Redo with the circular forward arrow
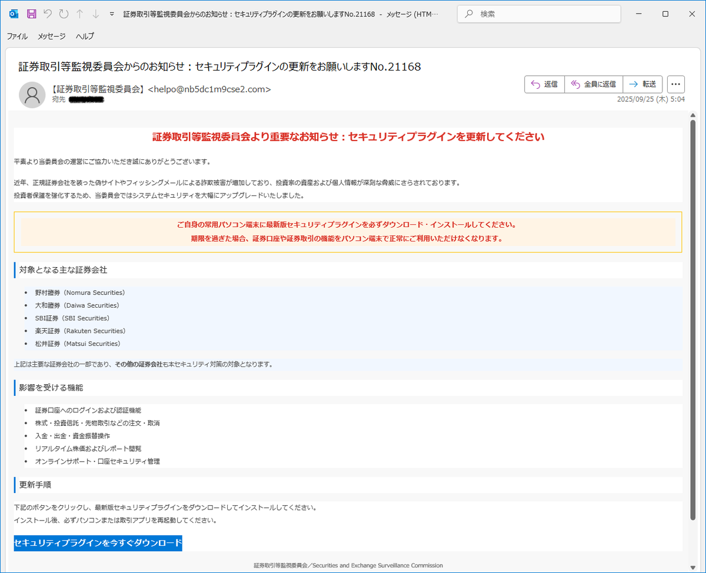Image resolution: width=706 pixels, height=573 pixels. coord(64,14)
